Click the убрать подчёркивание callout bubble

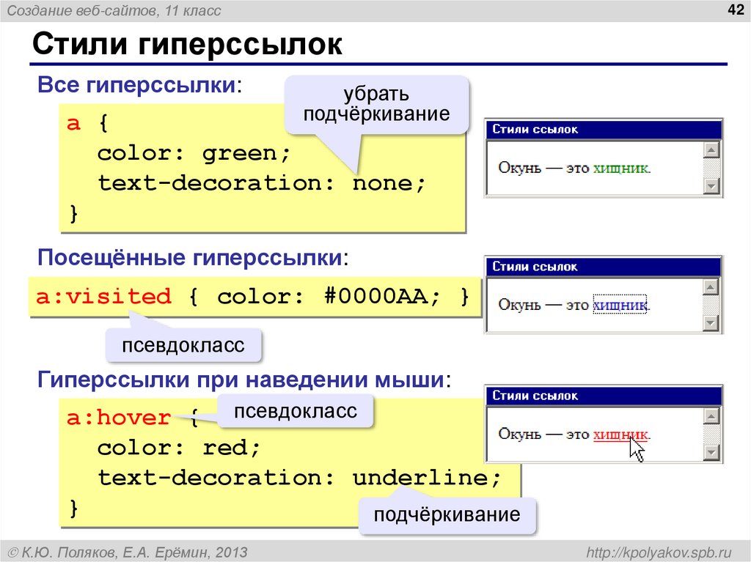[x=376, y=103]
